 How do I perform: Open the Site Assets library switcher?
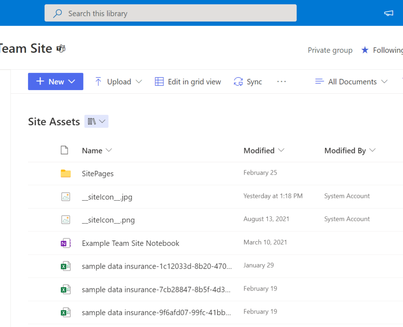(x=96, y=121)
